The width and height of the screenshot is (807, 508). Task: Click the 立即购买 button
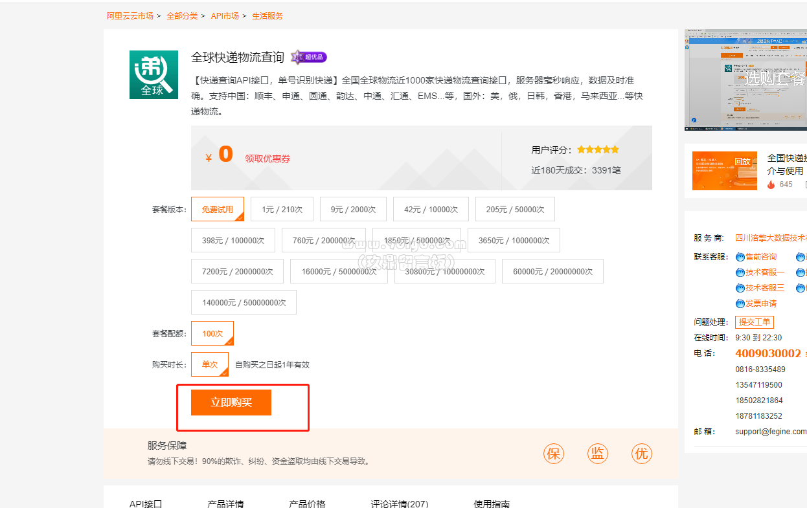231,403
